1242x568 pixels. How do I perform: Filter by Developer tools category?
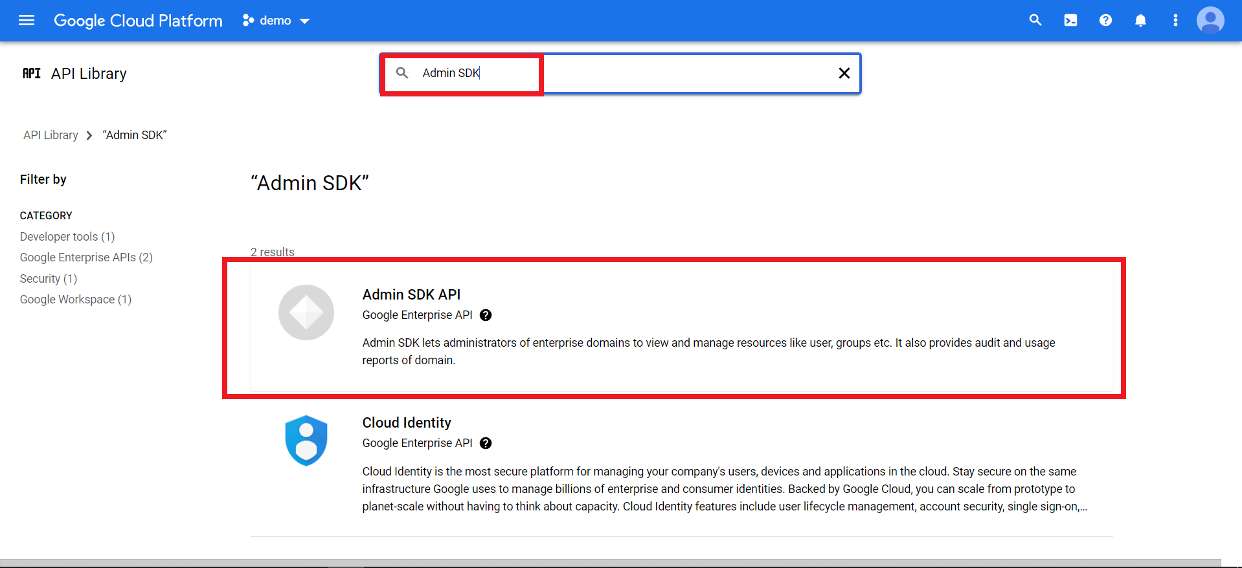[x=67, y=237]
